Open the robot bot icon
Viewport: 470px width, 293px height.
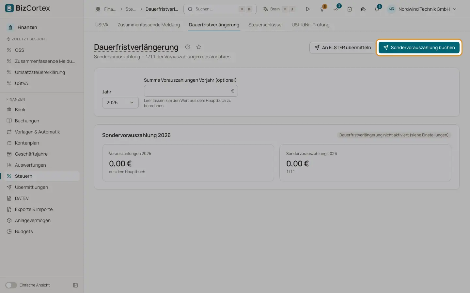(363, 9)
